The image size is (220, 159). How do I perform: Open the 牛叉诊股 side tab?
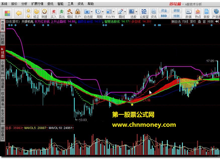tap(3, 115)
